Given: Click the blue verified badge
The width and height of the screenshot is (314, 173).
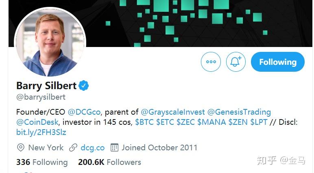Looking at the screenshot, I should [x=83, y=85].
